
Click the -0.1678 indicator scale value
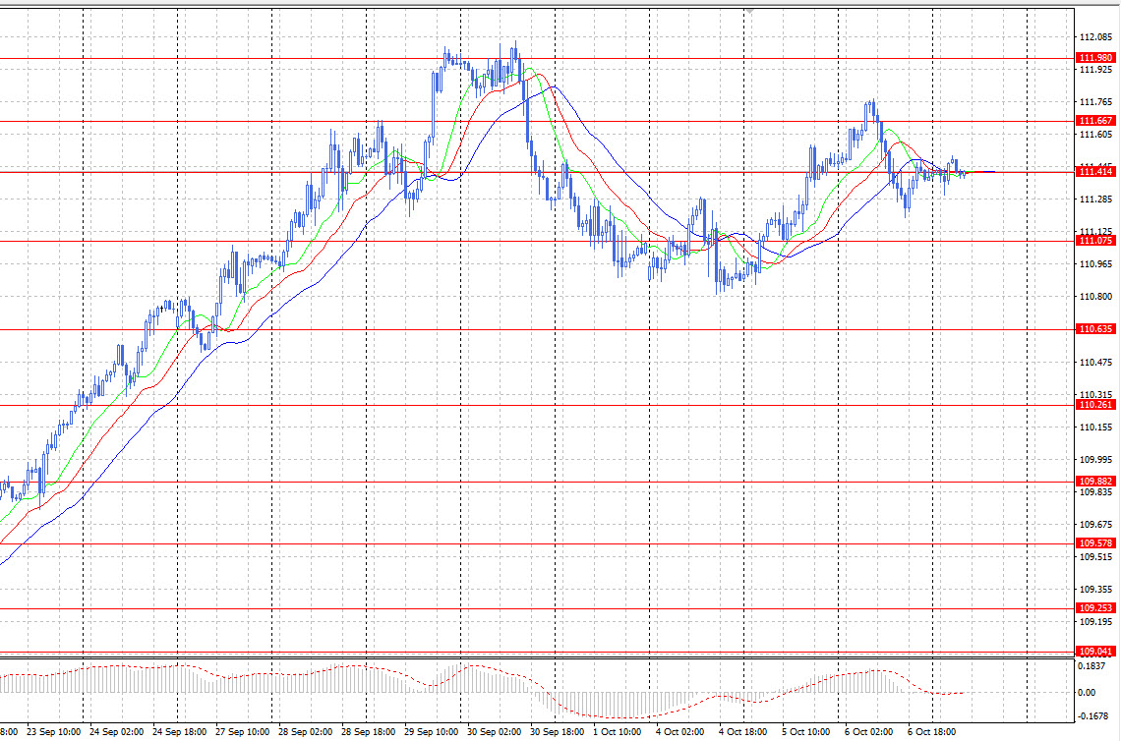1092,716
